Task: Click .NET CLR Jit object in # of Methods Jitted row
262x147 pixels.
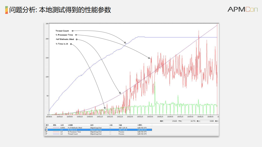Action: tap(123, 128)
